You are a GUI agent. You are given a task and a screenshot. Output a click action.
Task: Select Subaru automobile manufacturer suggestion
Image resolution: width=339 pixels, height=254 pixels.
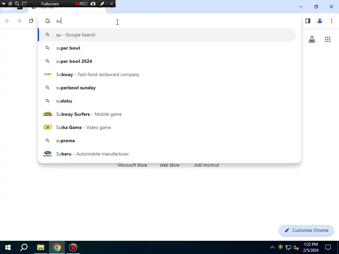167,154
